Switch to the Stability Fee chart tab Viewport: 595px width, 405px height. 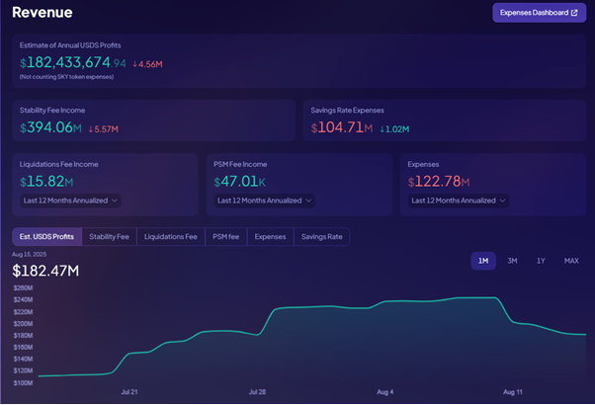[109, 237]
